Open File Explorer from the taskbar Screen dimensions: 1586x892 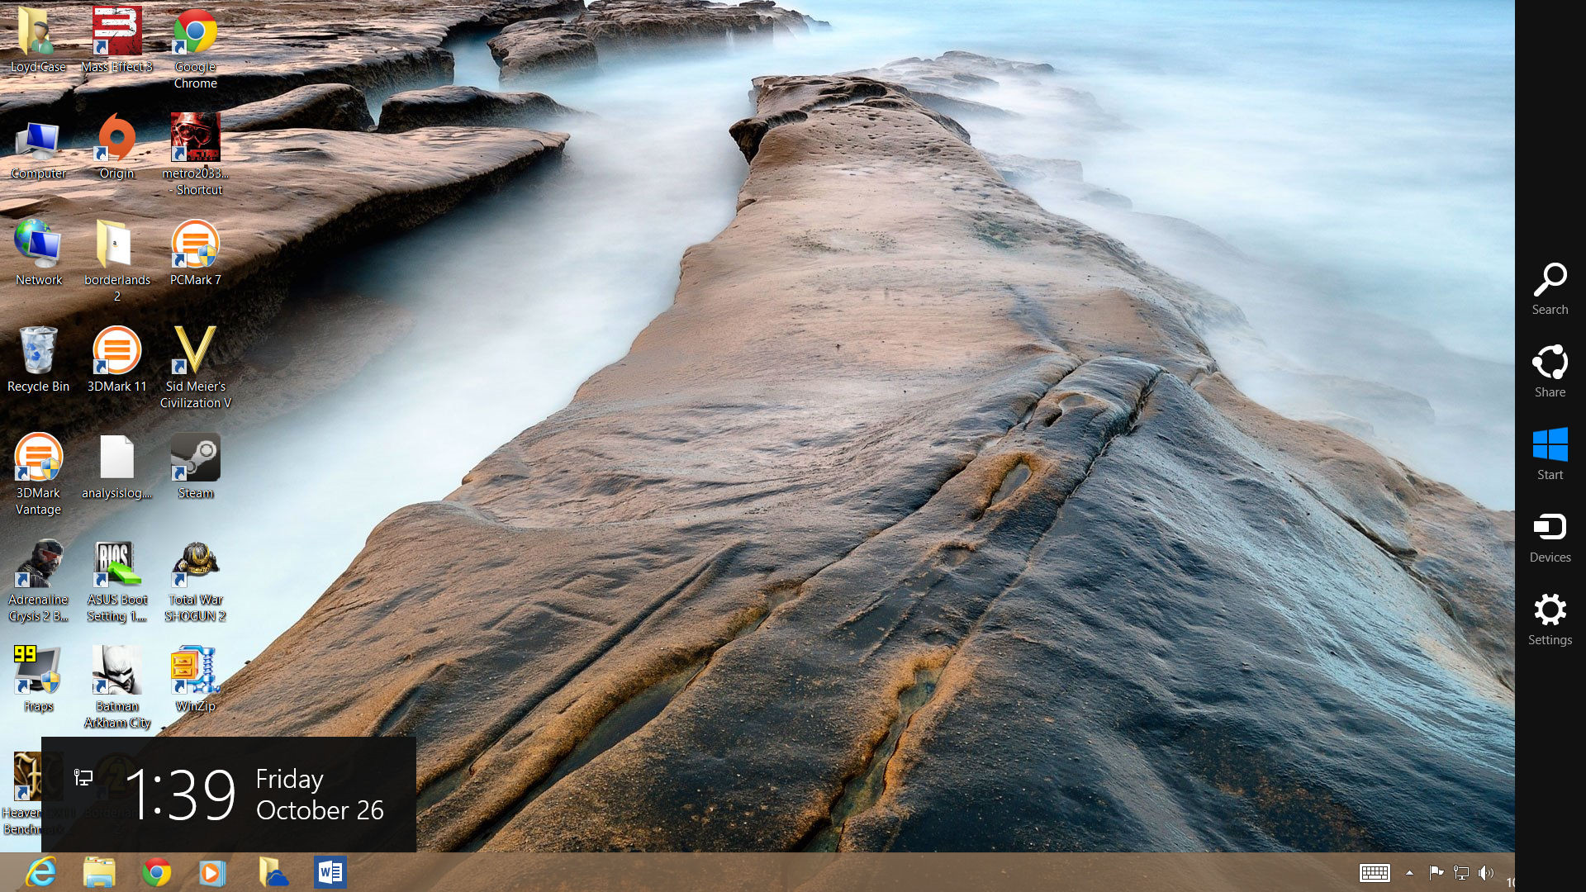(99, 872)
